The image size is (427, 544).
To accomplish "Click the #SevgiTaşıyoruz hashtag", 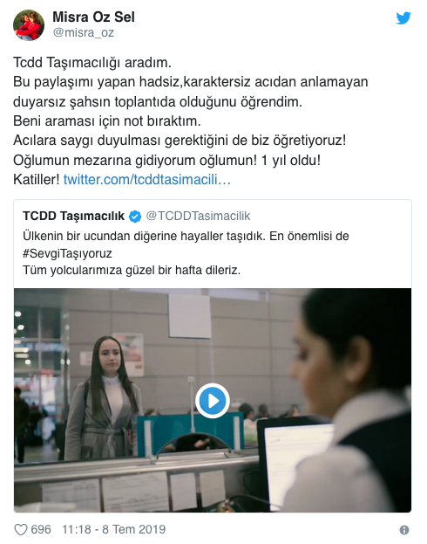I will pyautogui.click(x=67, y=253).
